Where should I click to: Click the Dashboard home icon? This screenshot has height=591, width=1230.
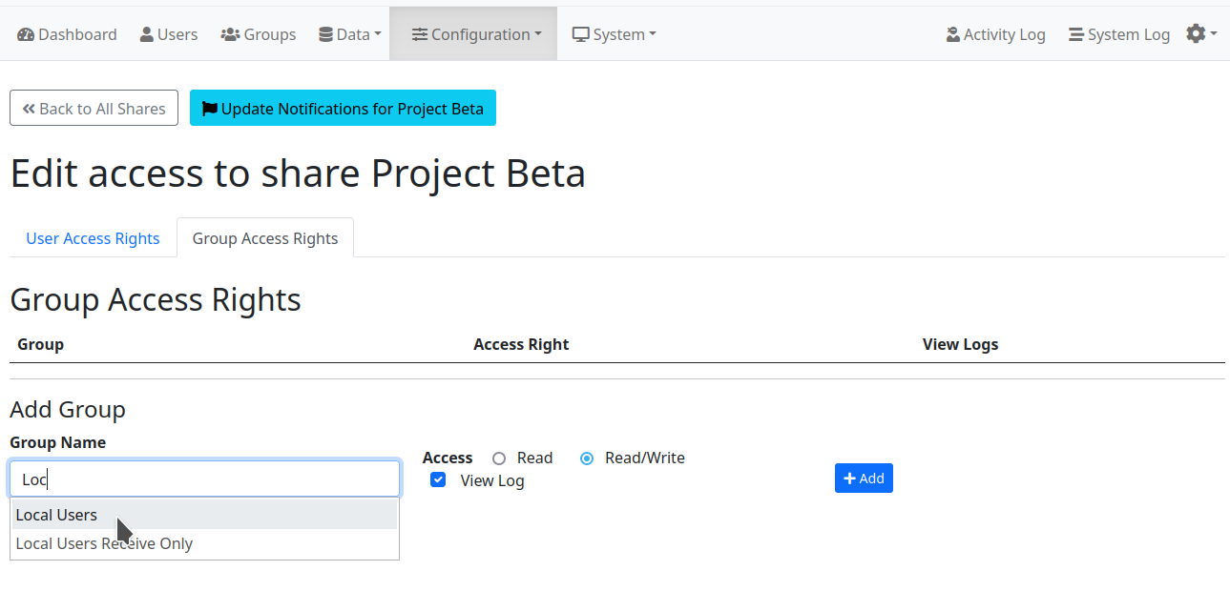(x=25, y=33)
